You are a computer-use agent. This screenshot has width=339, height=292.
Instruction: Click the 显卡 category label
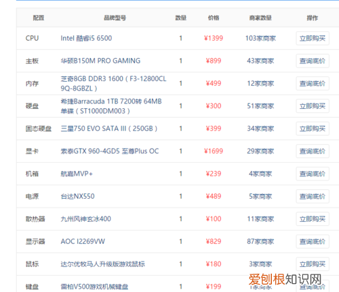tap(32, 151)
